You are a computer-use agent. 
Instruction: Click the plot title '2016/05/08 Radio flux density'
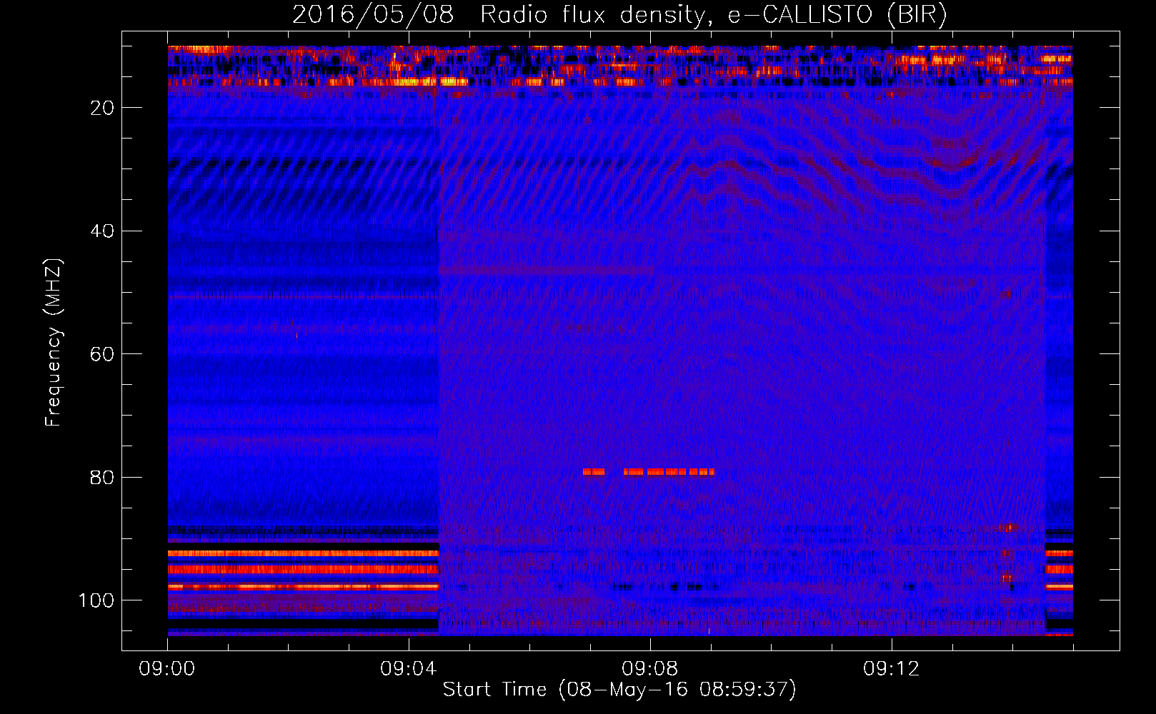click(x=619, y=15)
